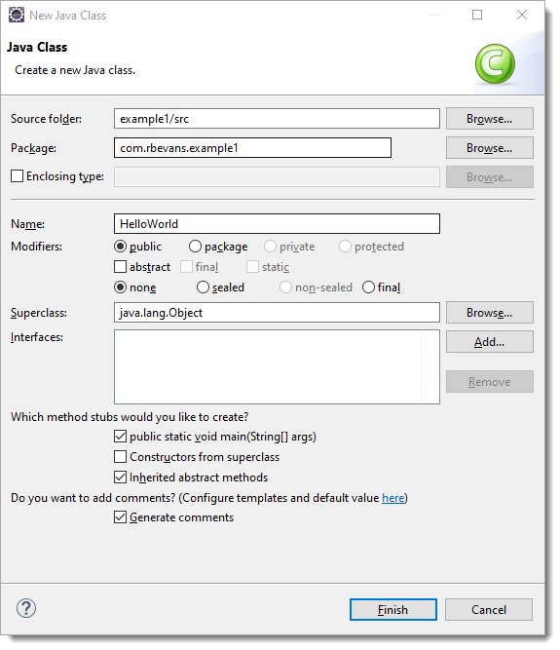Click the Finish button

pyautogui.click(x=393, y=609)
